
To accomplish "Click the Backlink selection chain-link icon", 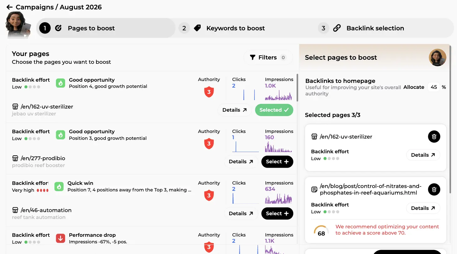I will click(337, 28).
